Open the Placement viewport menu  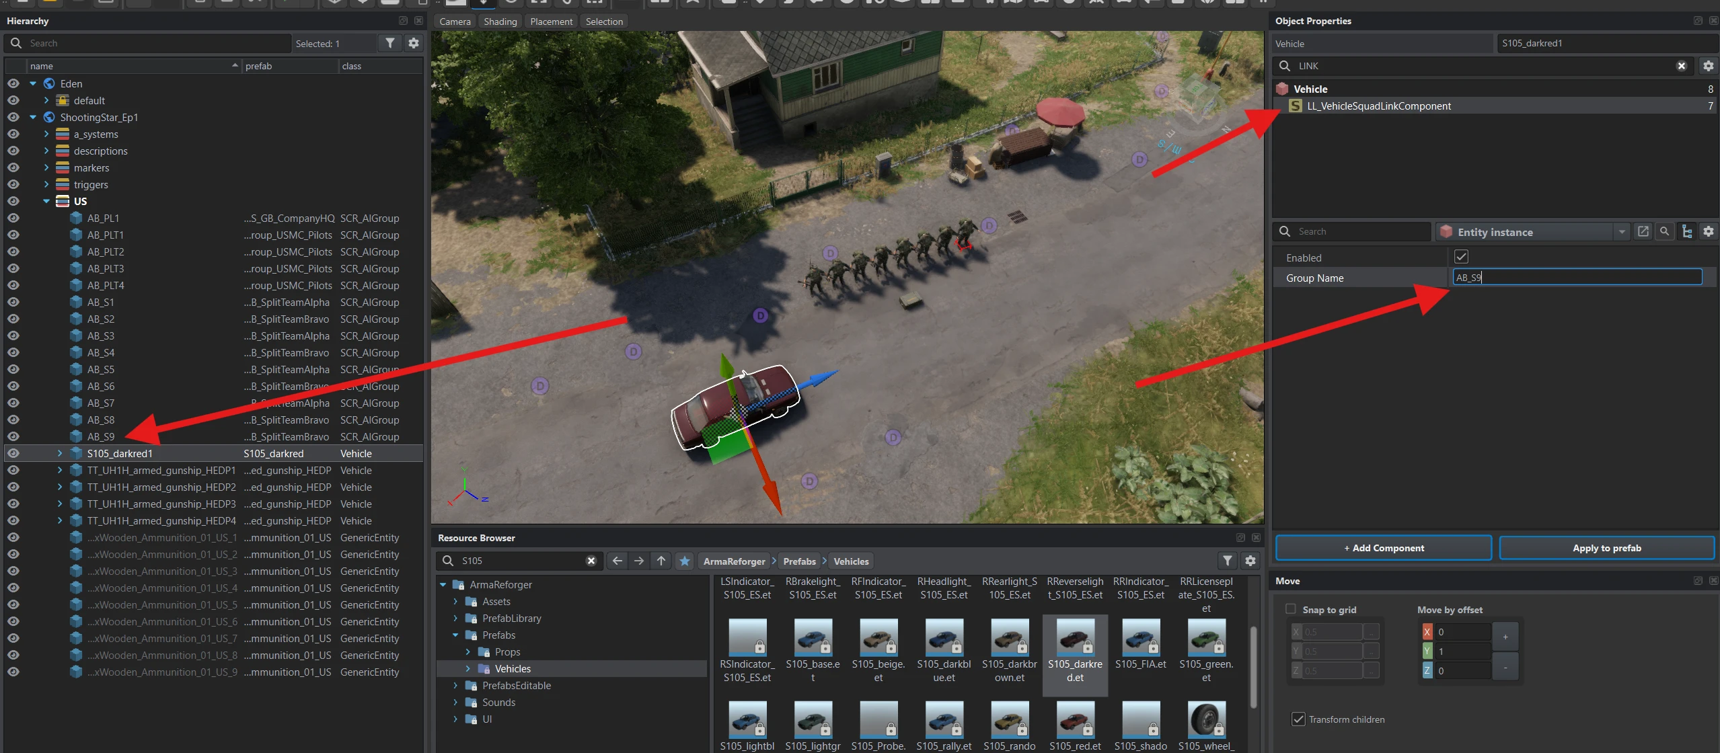pos(551,22)
